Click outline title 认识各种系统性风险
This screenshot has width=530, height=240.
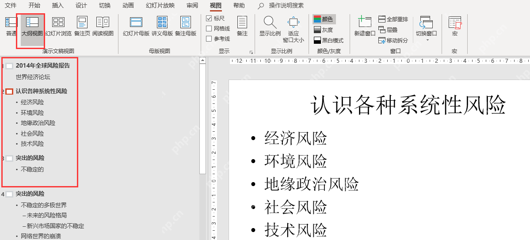[x=41, y=91]
